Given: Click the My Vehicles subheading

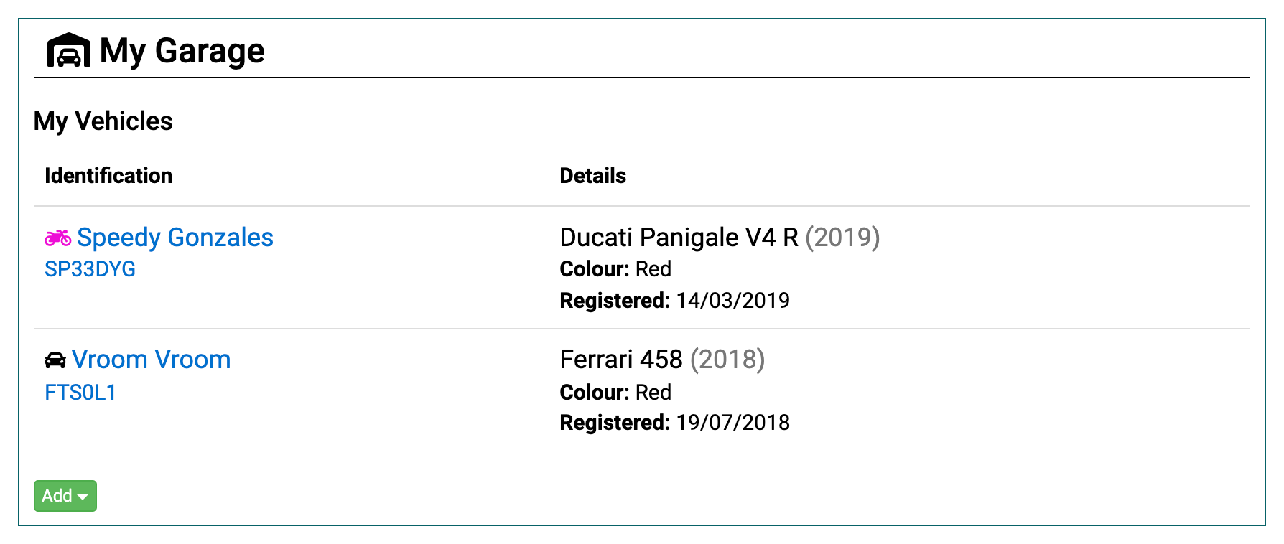Looking at the screenshot, I should point(103,121).
